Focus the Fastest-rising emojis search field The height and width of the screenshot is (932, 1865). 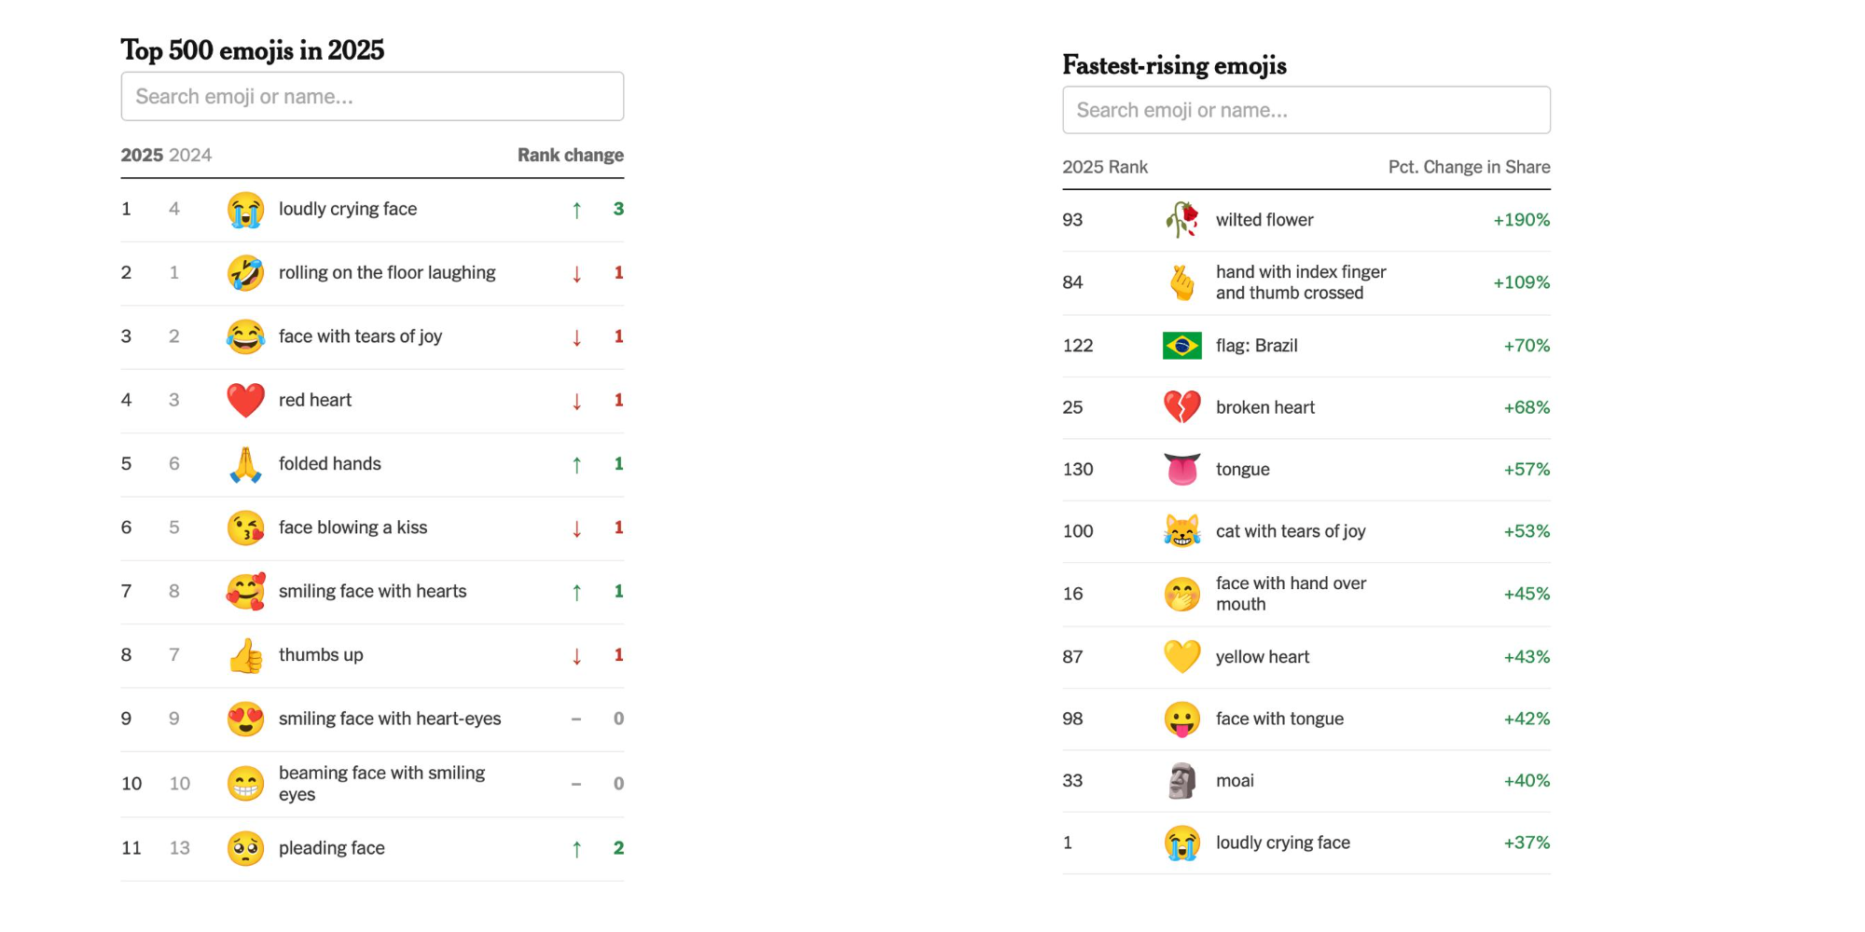(1305, 110)
